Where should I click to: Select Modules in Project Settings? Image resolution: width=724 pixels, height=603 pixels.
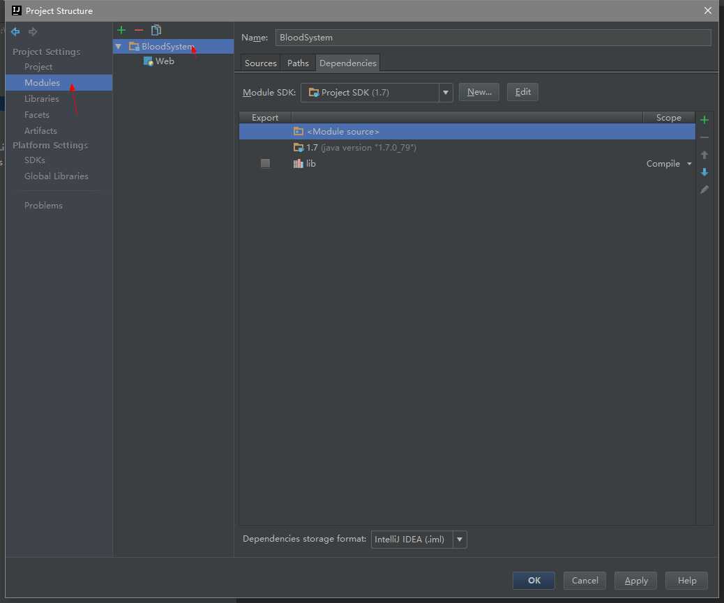(x=59, y=82)
